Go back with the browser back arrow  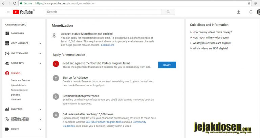[3, 3]
